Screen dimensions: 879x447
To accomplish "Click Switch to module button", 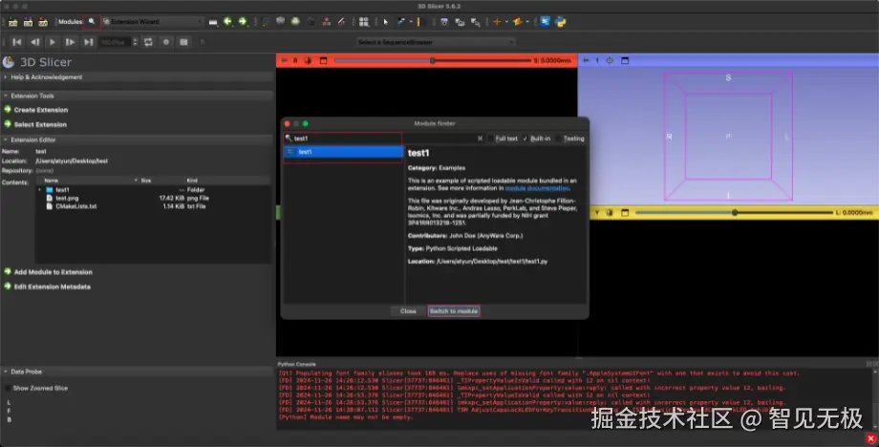I will [454, 310].
